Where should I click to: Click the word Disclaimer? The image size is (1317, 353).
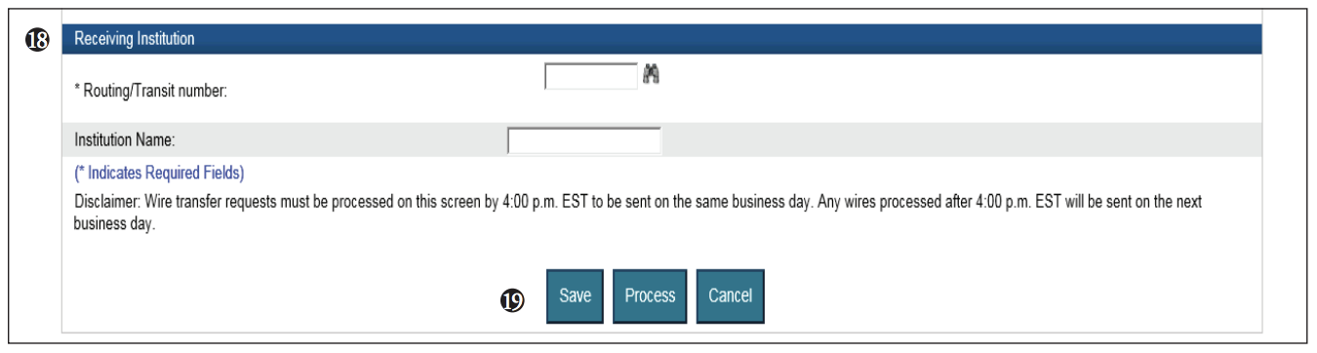point(103,204)
